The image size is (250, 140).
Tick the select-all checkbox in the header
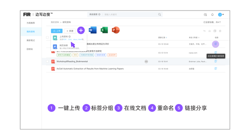pyautogui.click(x=47, y=37)
